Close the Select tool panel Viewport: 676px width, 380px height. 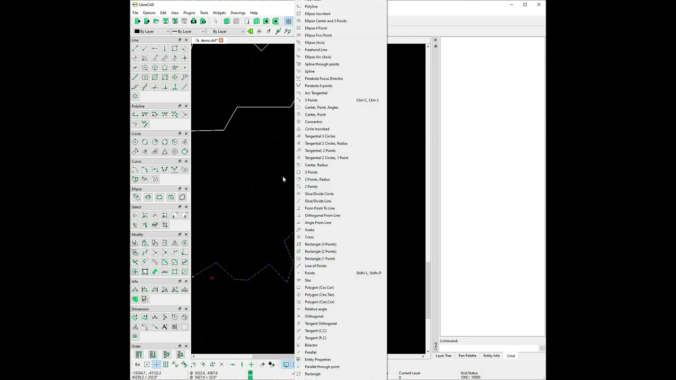coord(186,207)
